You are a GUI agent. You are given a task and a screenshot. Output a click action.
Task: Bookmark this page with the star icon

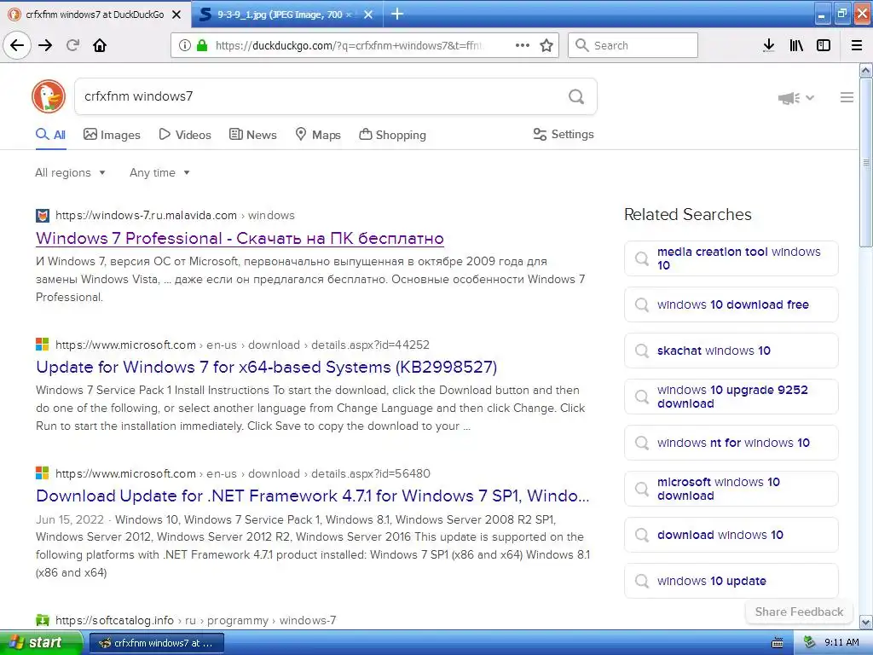[546, 45]
